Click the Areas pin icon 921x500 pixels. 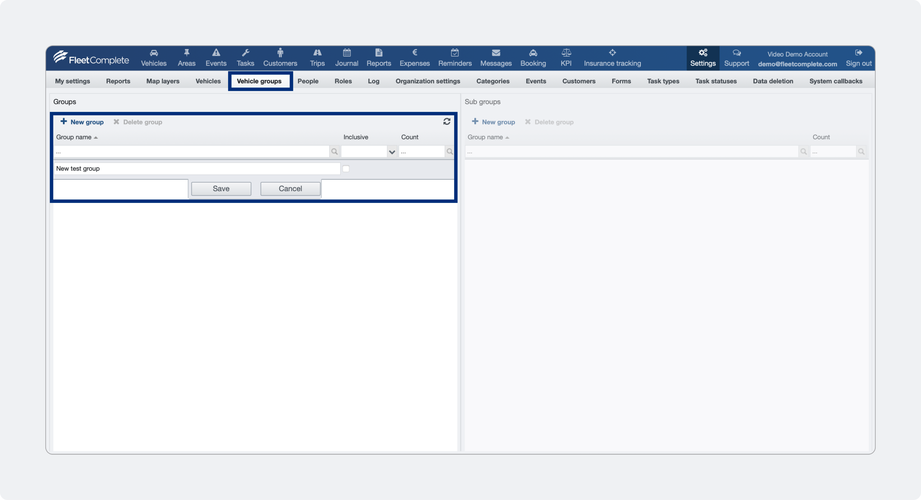[x=186, y=53]
